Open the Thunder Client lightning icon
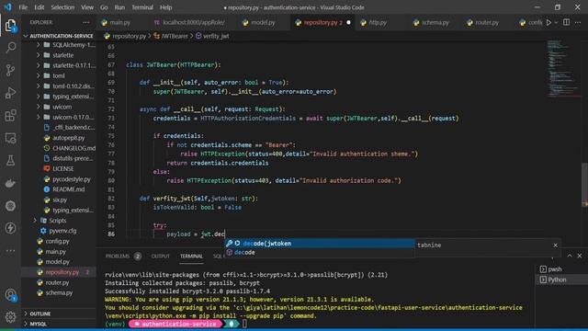The height and width of the screenshot is (331, 588). tap(10, 228)
